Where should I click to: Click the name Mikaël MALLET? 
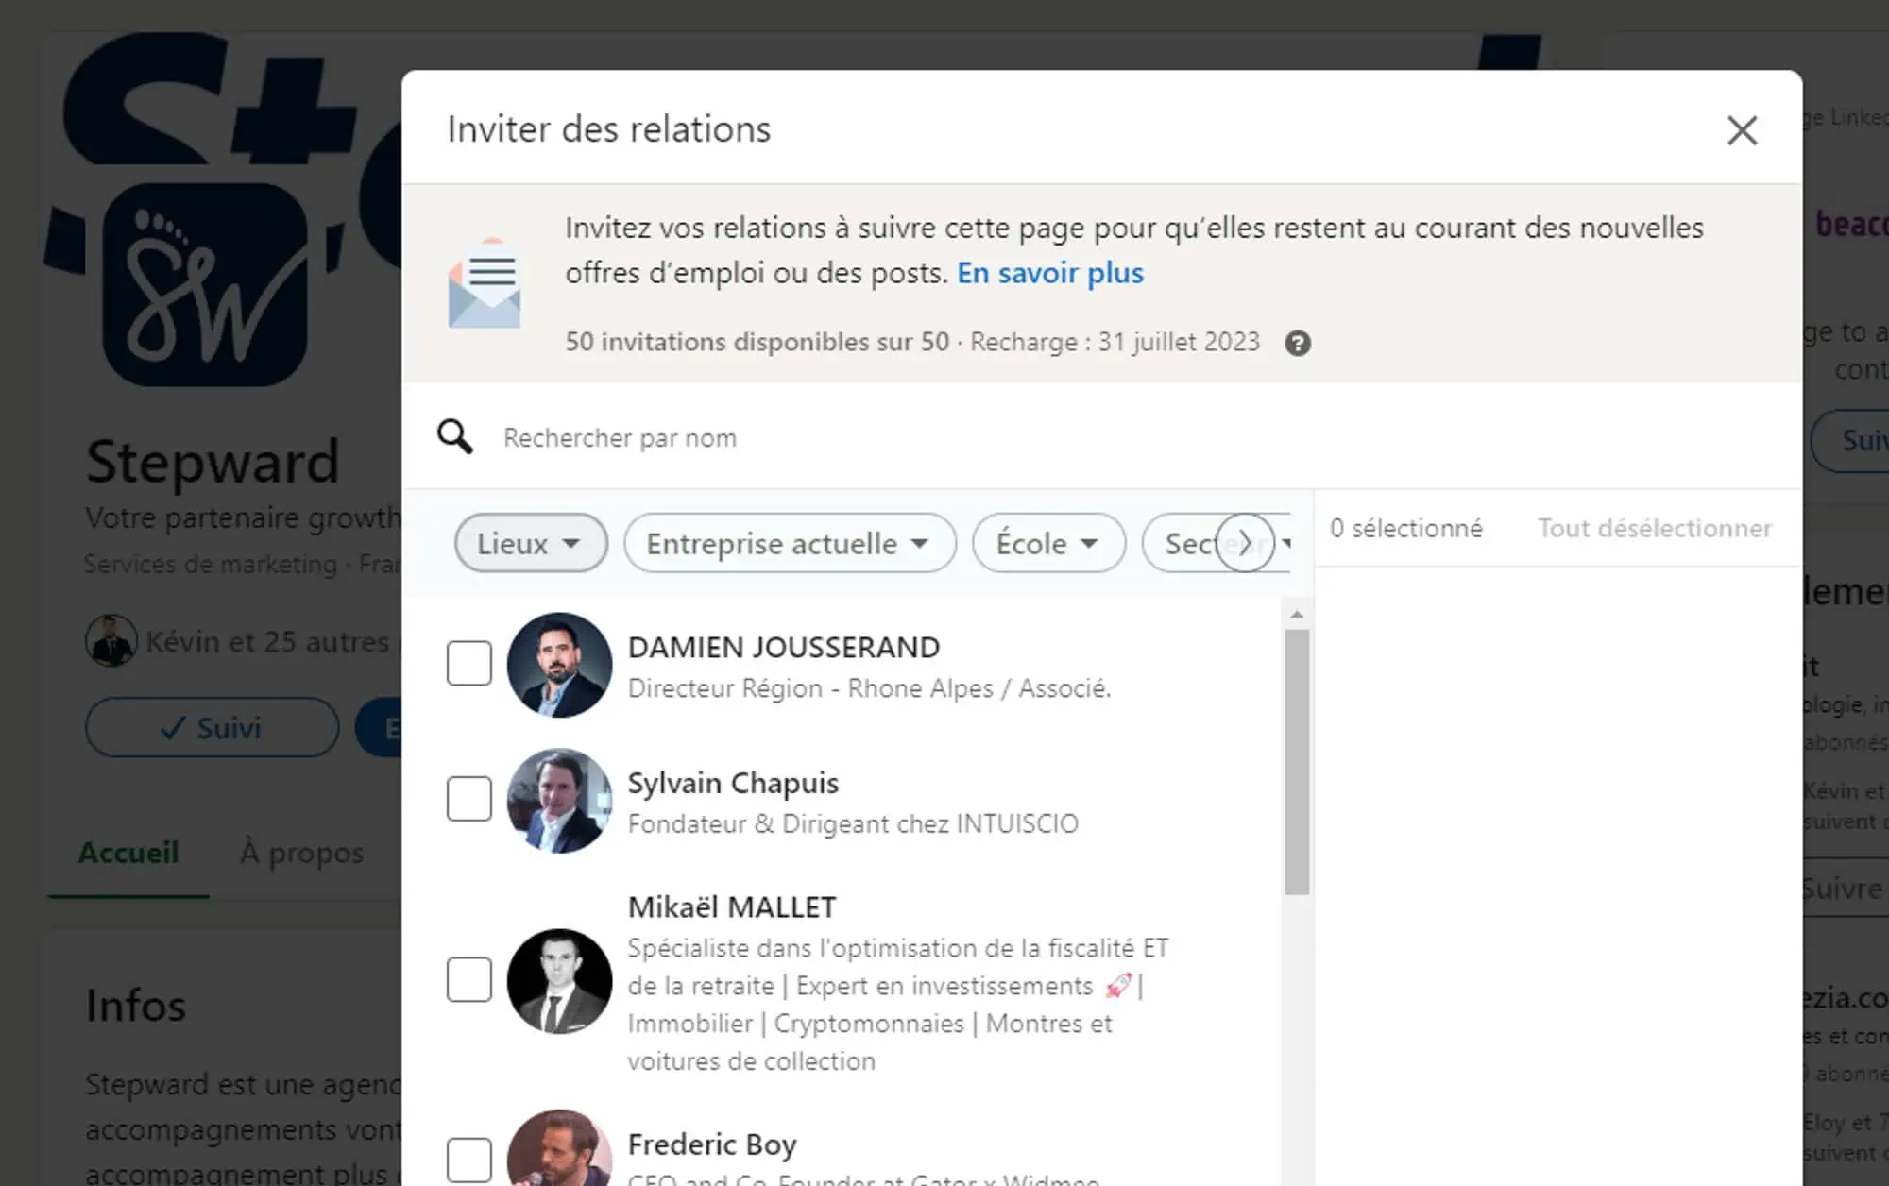click(x=732, y=907)
